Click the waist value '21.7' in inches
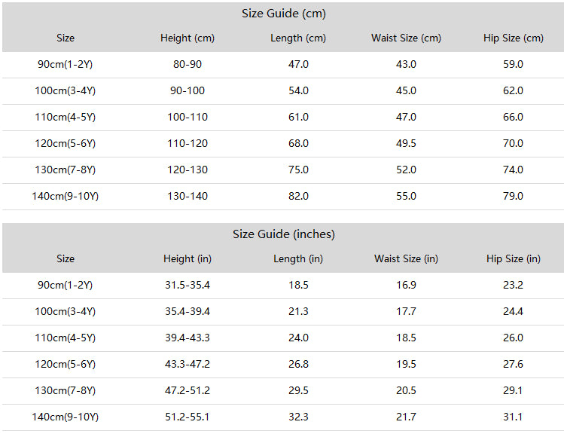Screen dimensions: 564x434 (x=406, y=417)
